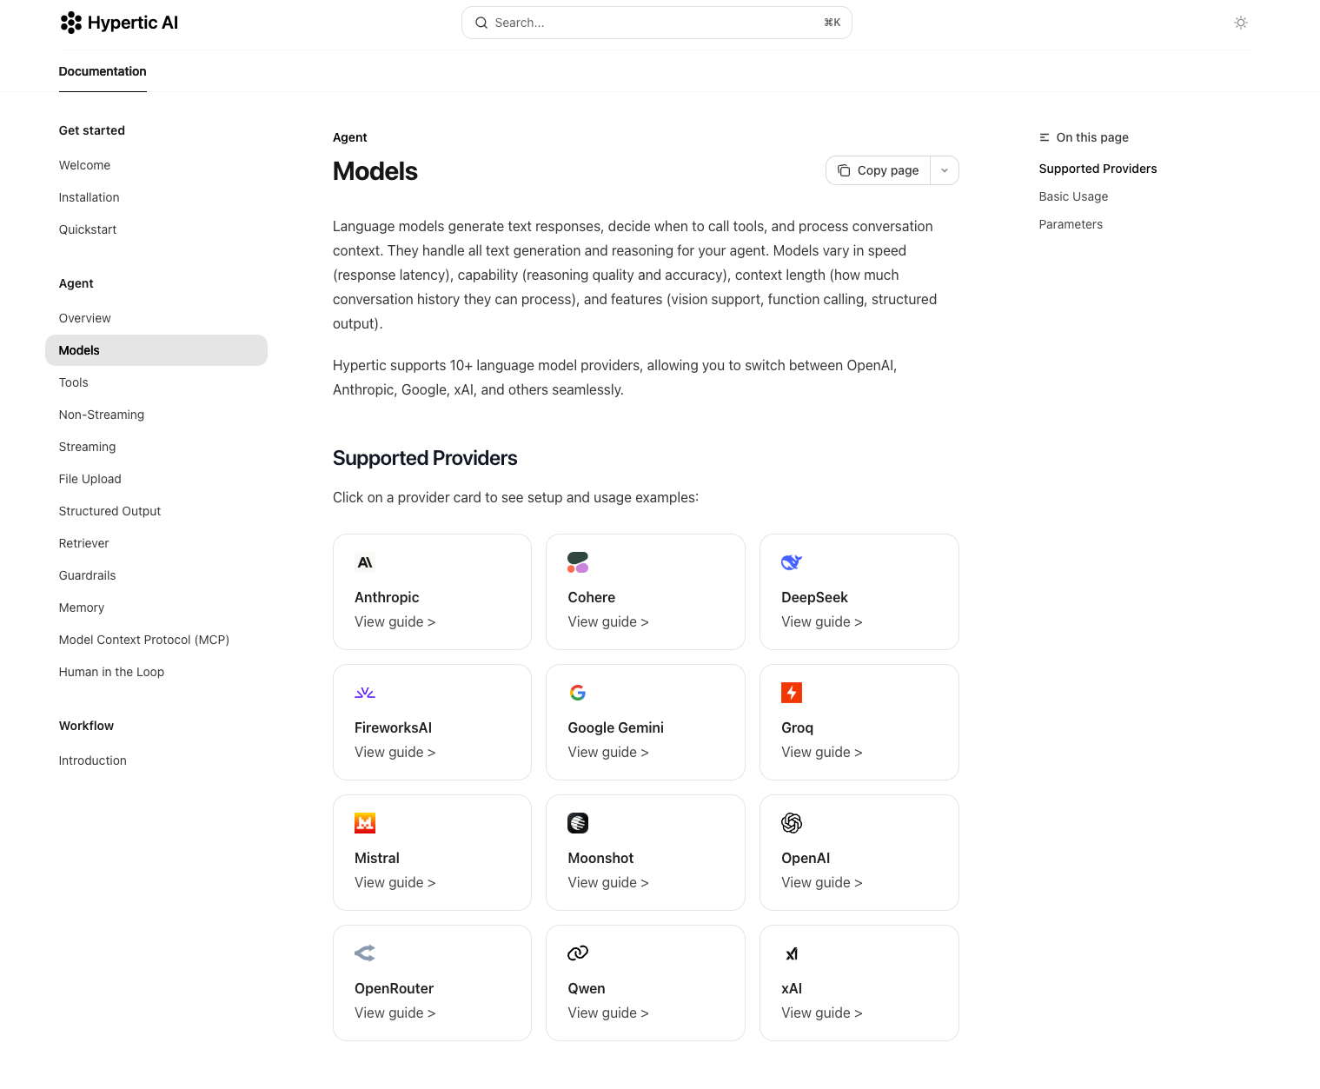Open the FireworksAI View guide link
The height and width of the screenshot is (1089, 1320).
tap(395, 752)
